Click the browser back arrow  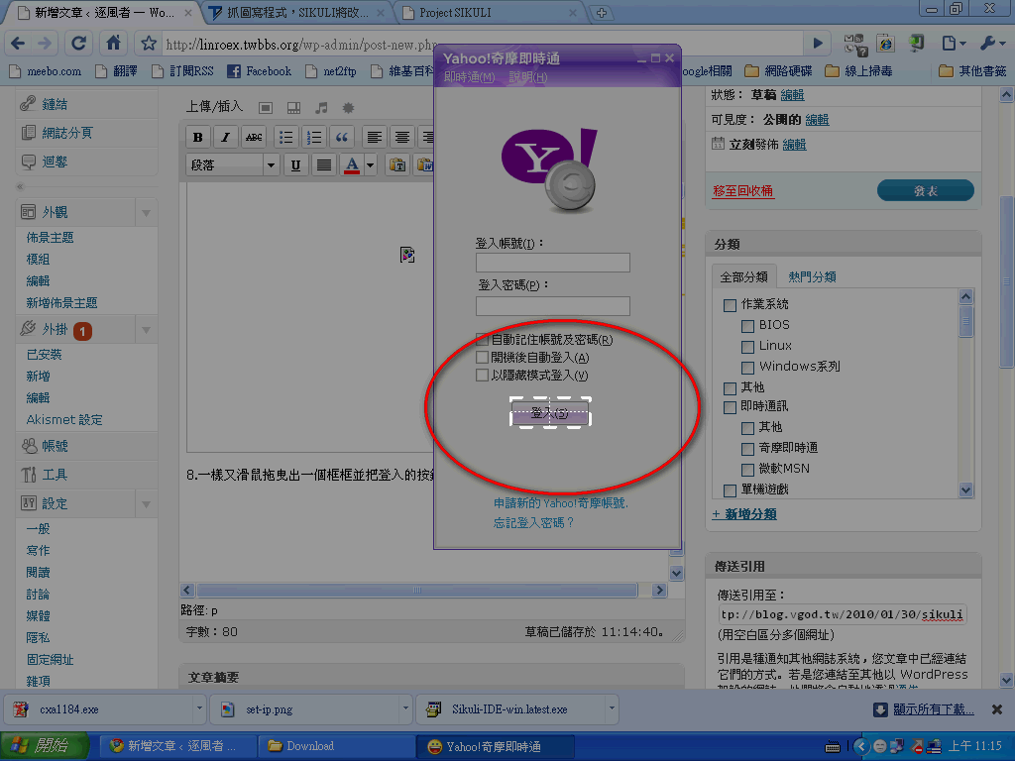[x=18, y=44]
